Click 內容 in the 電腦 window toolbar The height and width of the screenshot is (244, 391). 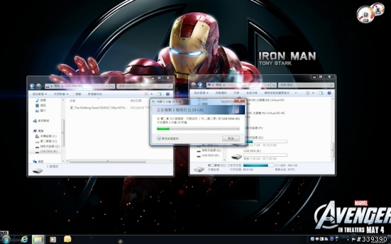236,93
